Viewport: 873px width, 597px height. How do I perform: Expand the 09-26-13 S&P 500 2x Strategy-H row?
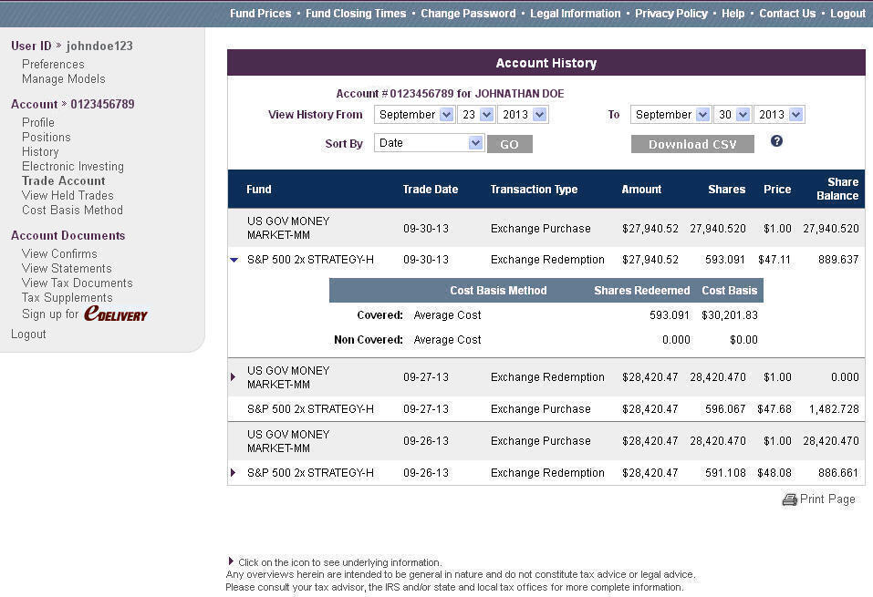233,473
